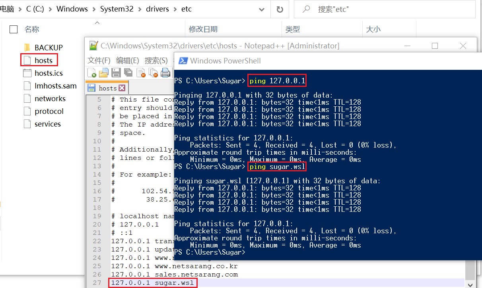Close the hosts tab with red X

(122, 88)
